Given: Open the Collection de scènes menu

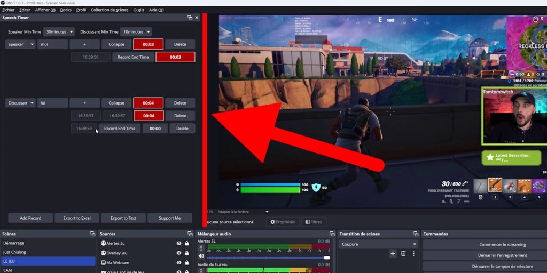Looking at the screenshot, I should coord(110,10).
